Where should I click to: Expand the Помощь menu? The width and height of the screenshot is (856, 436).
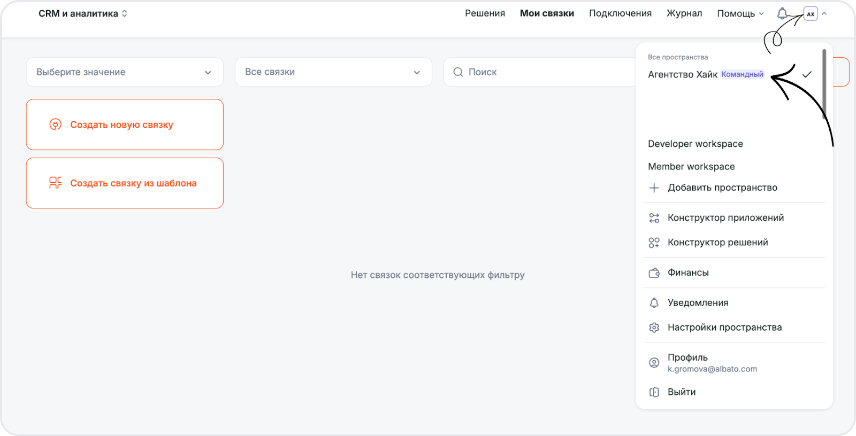pyautogui.click(x=740, y=13)
